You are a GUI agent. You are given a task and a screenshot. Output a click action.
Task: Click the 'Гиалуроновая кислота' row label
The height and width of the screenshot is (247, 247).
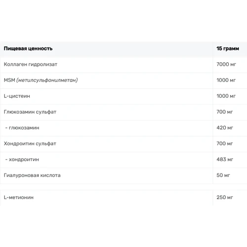[x=32, y=175]
